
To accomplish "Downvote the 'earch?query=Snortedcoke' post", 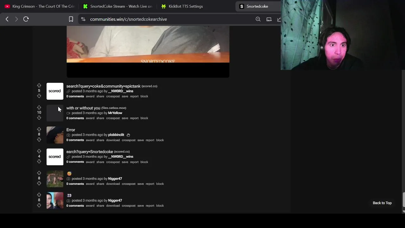I will tap(39, 161).
